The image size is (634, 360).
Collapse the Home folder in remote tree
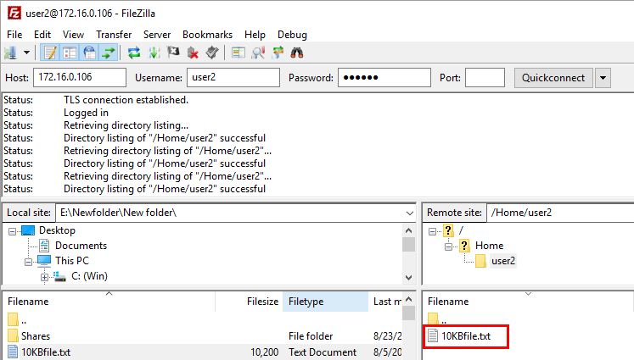pos(446,246)
